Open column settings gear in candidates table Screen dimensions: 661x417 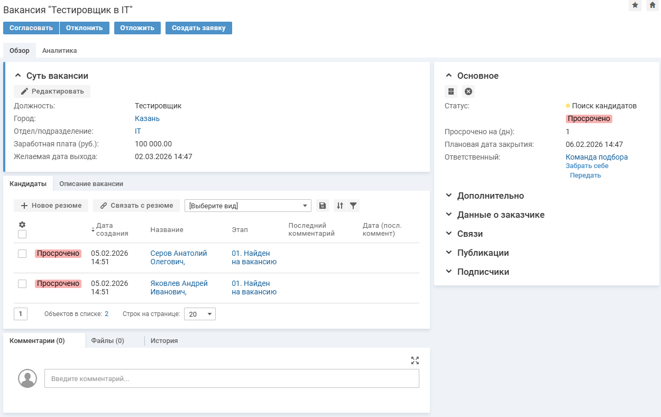(22, 225)
